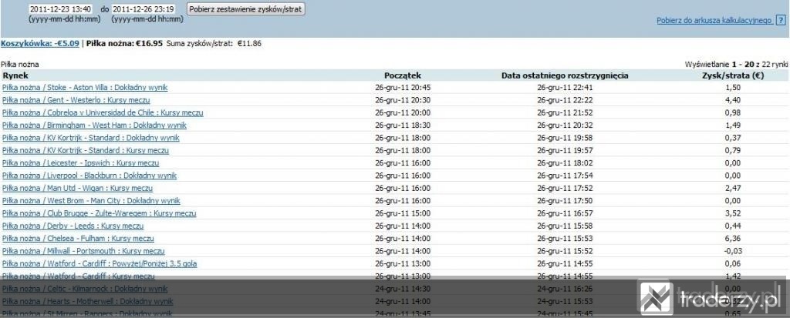Open the Watford - Cardiff Kursy meczu market
This screenshot has width=790, height=318.
pos(78,276)
